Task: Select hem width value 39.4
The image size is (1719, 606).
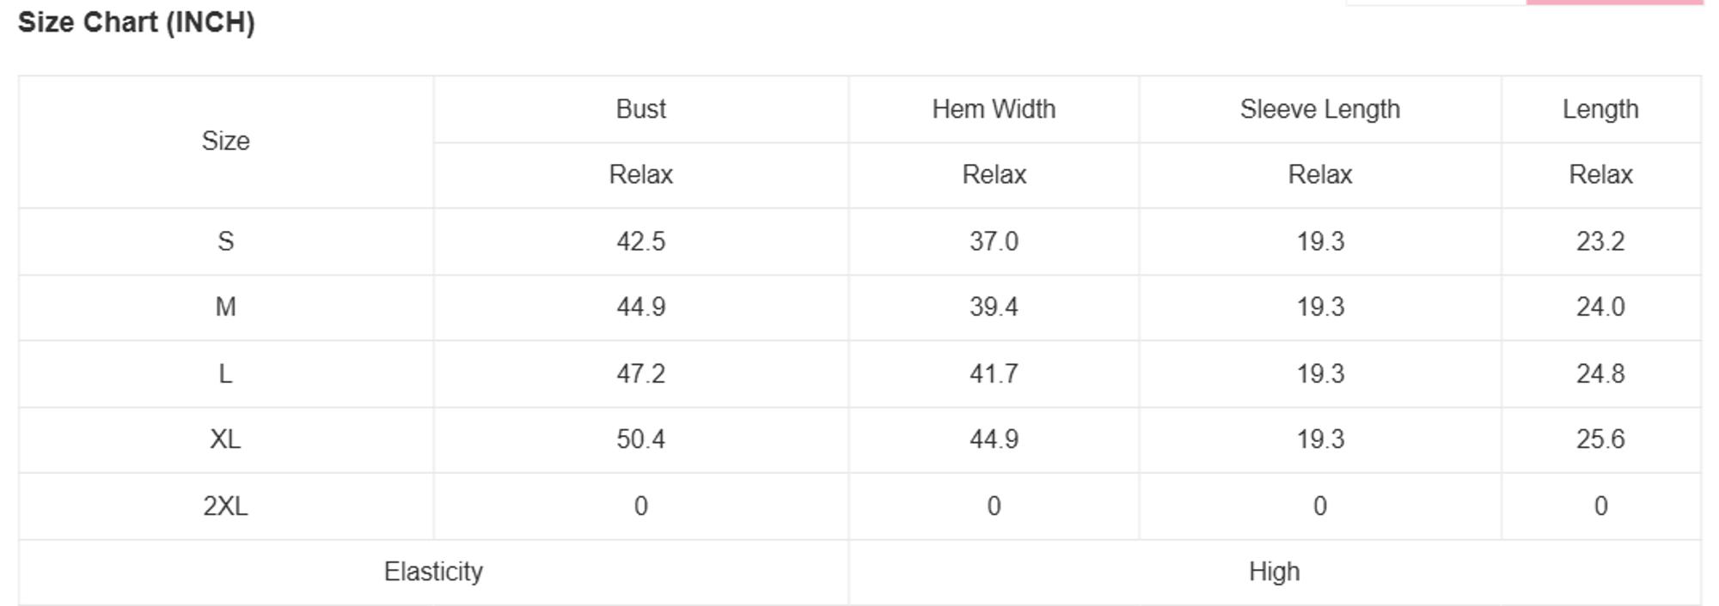Action: coord(994,306)
